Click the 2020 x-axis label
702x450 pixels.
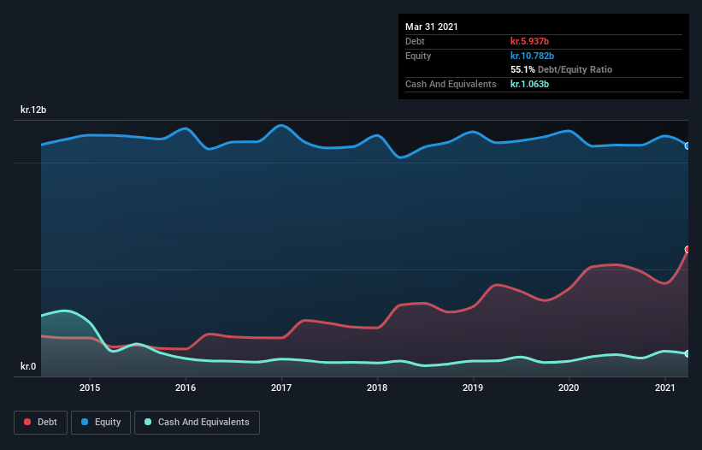click(x=569, y=388)
